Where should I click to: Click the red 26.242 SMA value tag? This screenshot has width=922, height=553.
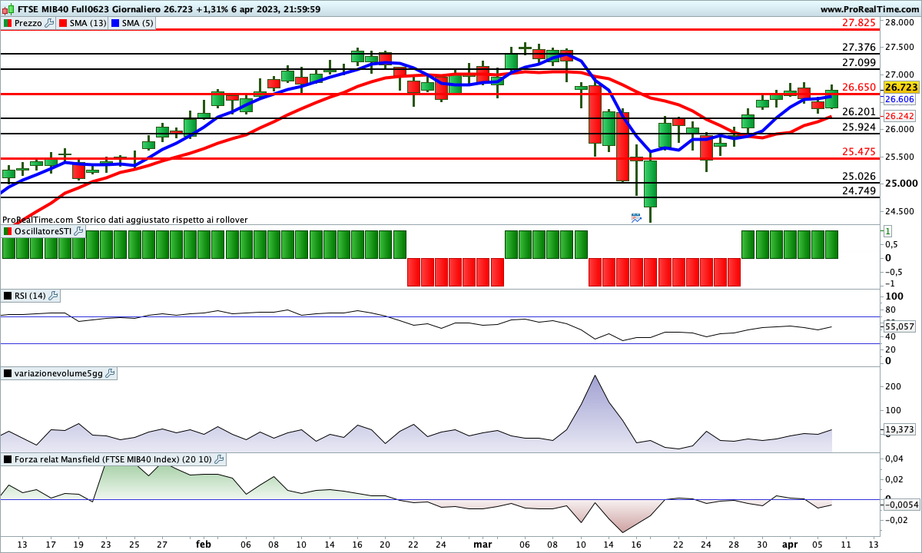click(x=898, y=116)
